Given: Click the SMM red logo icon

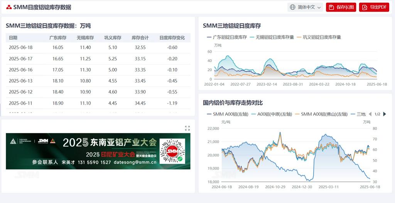Looking at the screenshot, I should 9,7.
